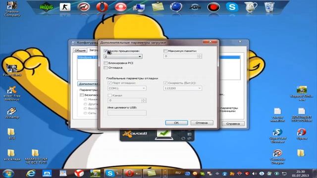The width and height of the screenshot is (317, 178).
Task: Open the 115200 baud rate dropdown
Action: 183,88
